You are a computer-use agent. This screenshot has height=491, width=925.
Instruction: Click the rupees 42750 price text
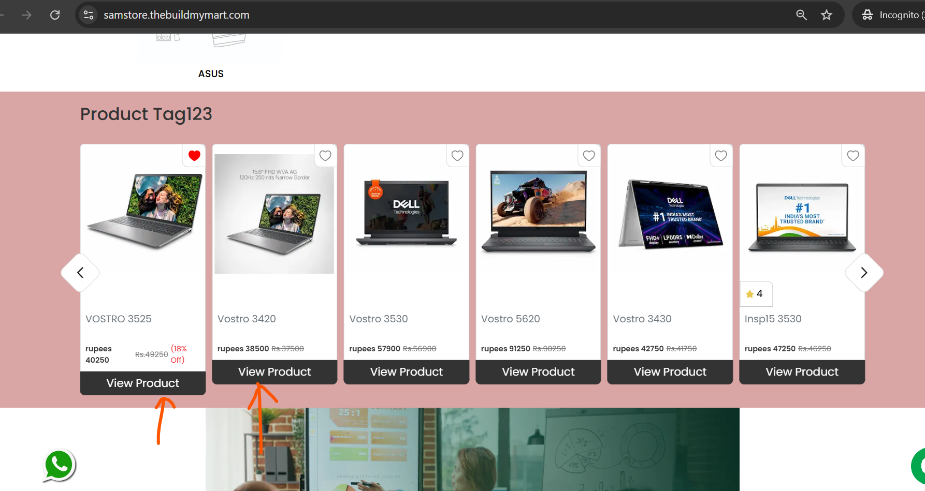(639, 349)
